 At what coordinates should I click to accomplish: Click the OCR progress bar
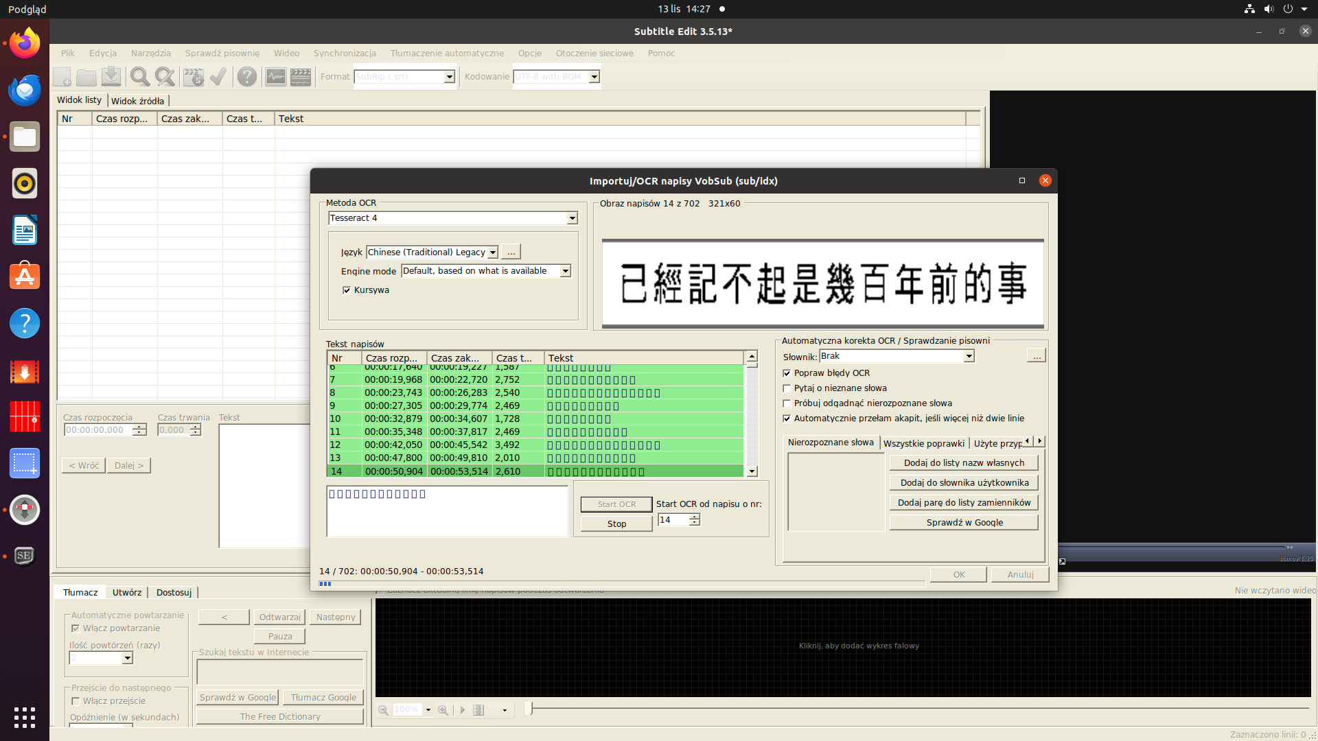point(622,584)
